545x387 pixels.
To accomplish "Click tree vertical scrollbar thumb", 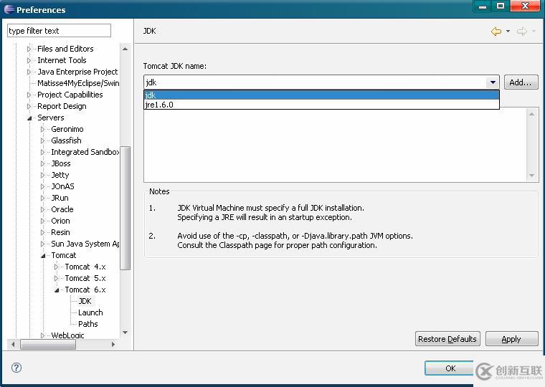I will coord(125,208).
